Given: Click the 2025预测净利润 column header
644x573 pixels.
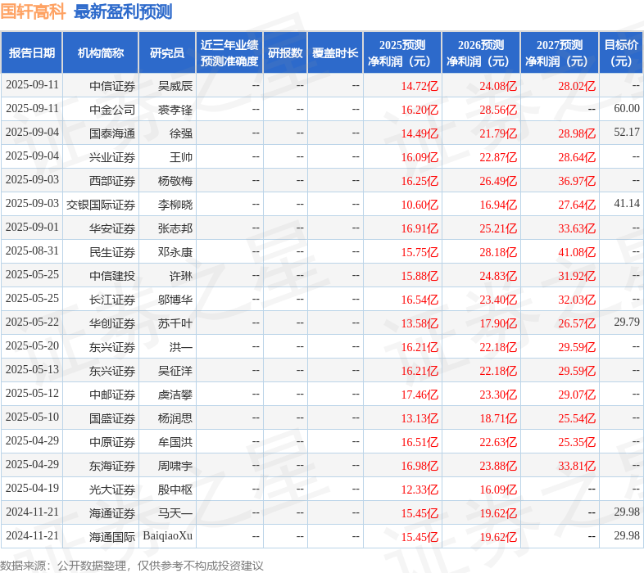Looking at the screenshot, I should click(x=402, y=53).
